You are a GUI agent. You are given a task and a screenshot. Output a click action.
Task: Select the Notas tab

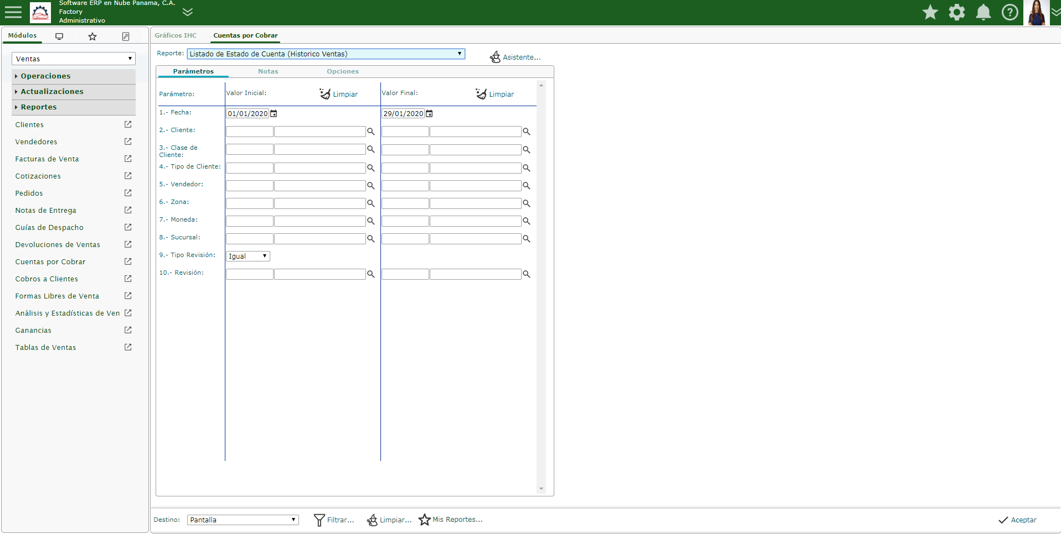click(268, 71)
